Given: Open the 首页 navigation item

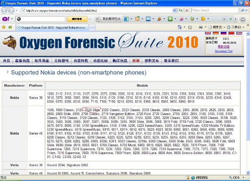Looking at the screenshot, I should [7, 60].
